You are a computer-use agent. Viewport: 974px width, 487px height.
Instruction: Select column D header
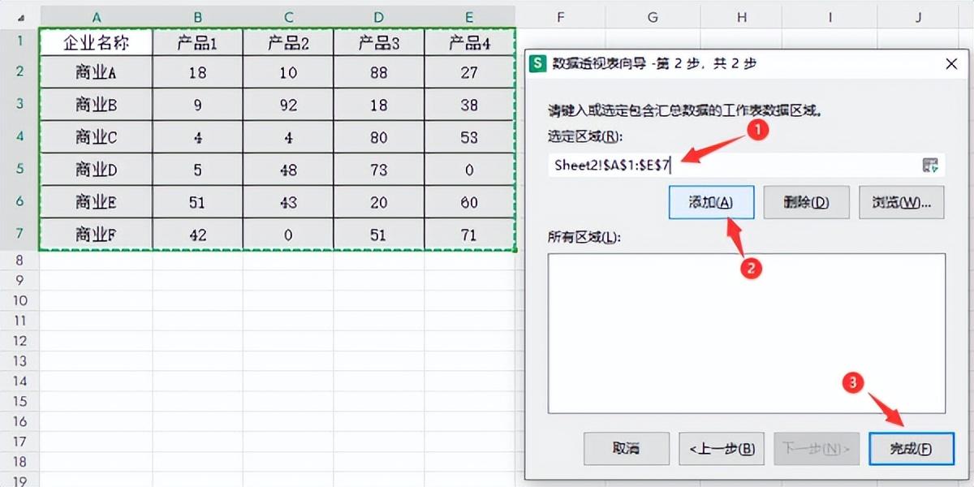coord(379,17)
